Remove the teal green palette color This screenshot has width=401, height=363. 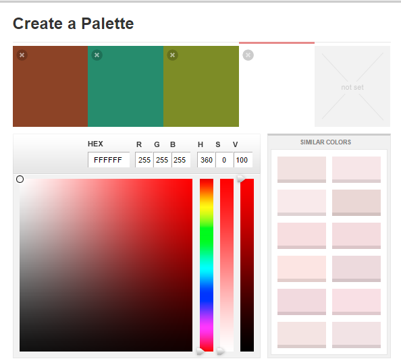point(97,55)
